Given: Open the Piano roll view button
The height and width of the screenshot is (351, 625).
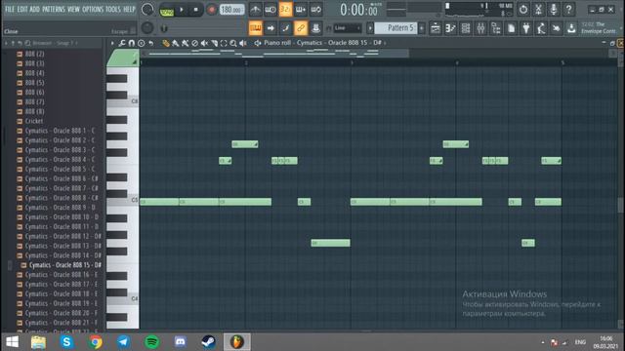Looking at the screenshot, I should pyautogui.click(x=451, y=28).
